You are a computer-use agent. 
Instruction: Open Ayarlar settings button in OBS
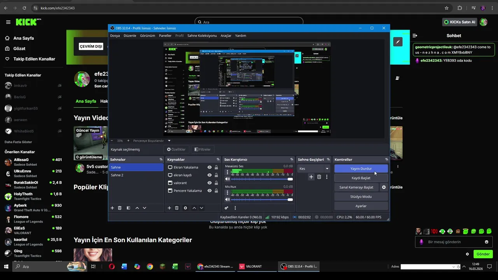[361, 206]
